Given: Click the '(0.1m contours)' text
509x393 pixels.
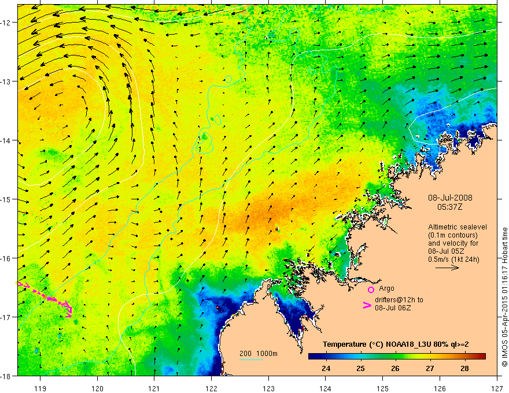Looking at the screenshot, I should (x=453, y=235).
